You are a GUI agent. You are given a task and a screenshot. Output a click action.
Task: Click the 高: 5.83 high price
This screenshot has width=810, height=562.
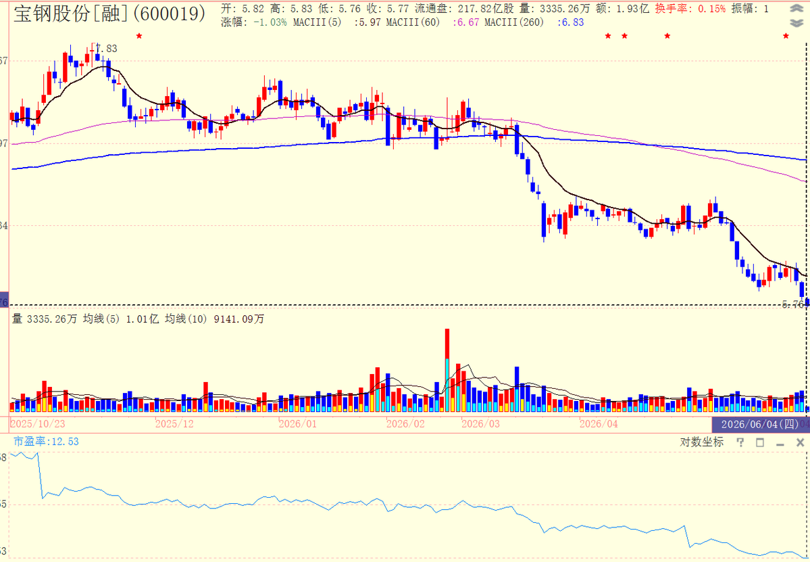(292, 8)
